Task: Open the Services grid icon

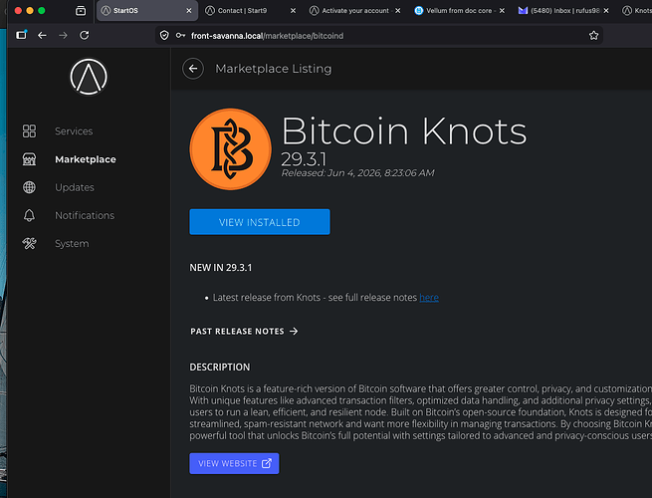Action: coord(29,131)
